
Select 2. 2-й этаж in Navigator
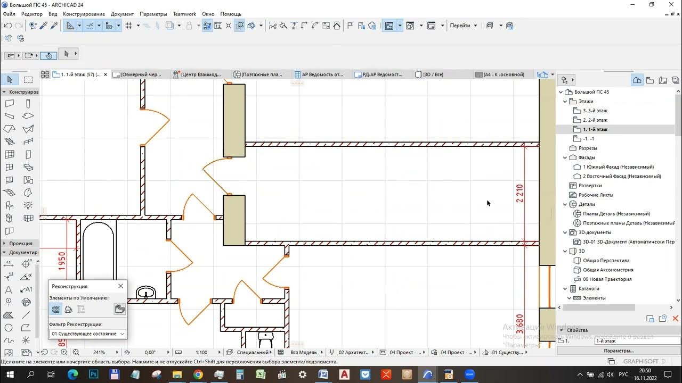[x=595, y=120]
